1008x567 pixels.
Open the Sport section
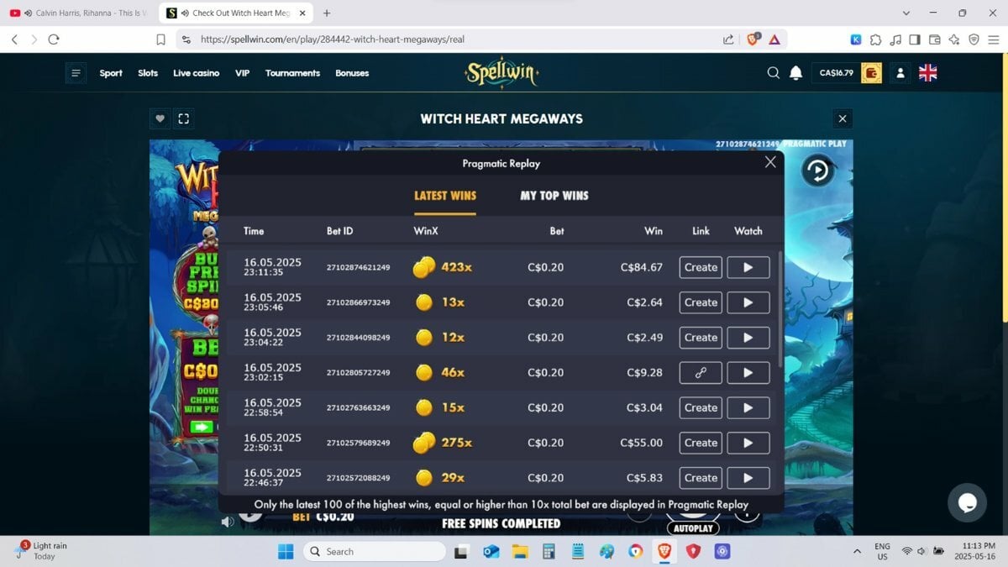[x=111, y=73]
